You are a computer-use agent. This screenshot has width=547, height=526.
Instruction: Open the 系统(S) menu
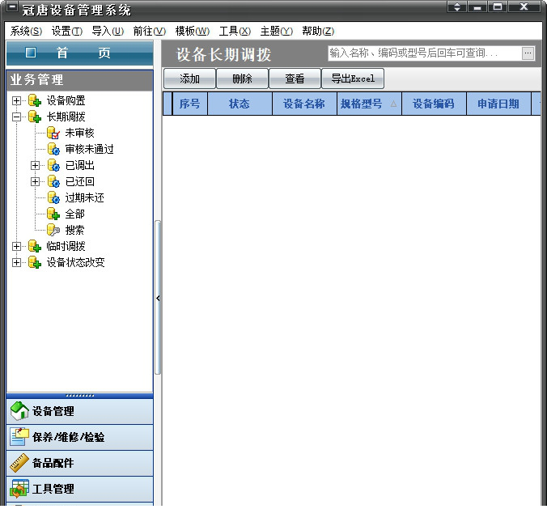pyautogui.click(x=26, y=31)
